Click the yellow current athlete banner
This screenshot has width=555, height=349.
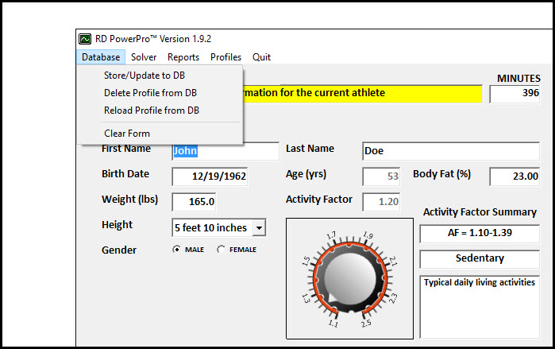tap(362, 94)
